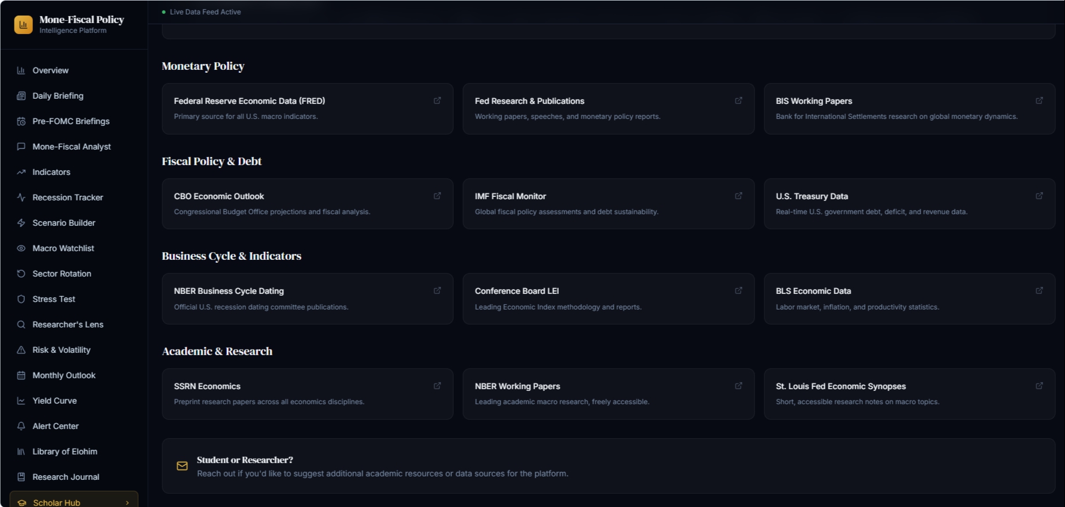Open the Alert Center
This screenshot has width=1065, height=507.
pyautogui.click(x=74, y=426)
